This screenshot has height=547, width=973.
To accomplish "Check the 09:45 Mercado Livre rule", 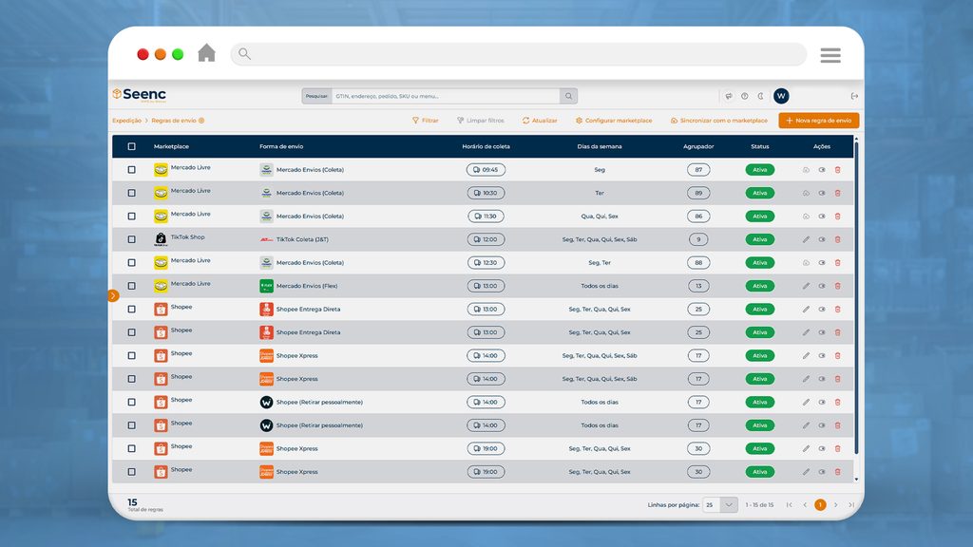I will click(131, 170).
